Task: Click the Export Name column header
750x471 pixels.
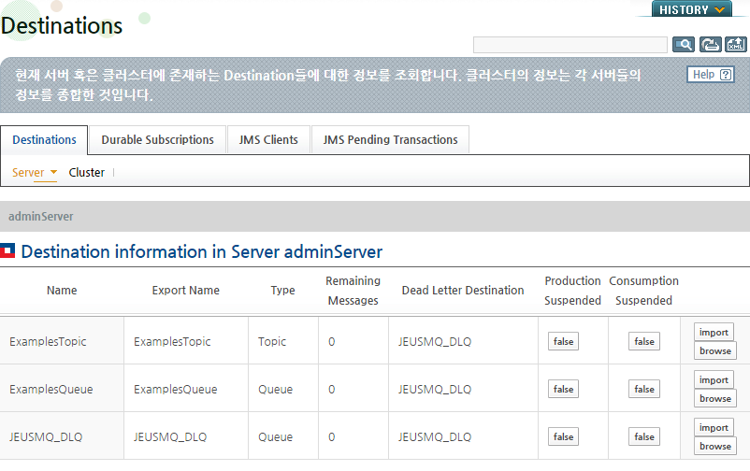Action: [x=185, y=291]
